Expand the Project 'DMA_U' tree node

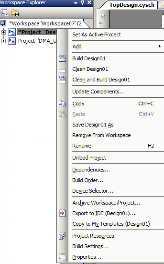point(4,41)
